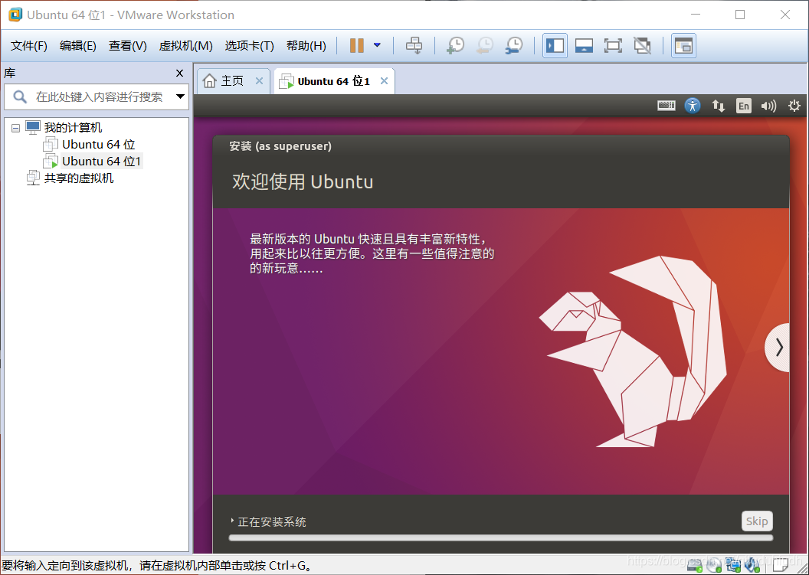This screenshot has width=809, height=575.
Task: Close the library panel
Action: click(x=179, y=74)
